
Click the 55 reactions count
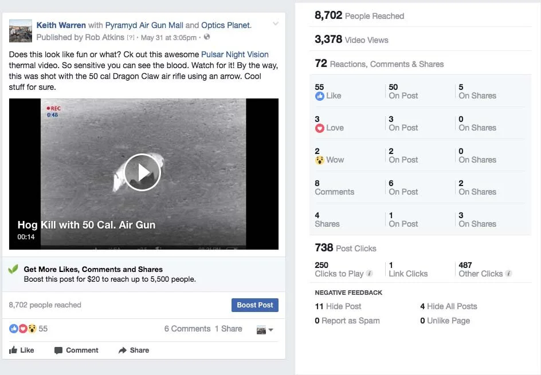[x=43, y=329]
